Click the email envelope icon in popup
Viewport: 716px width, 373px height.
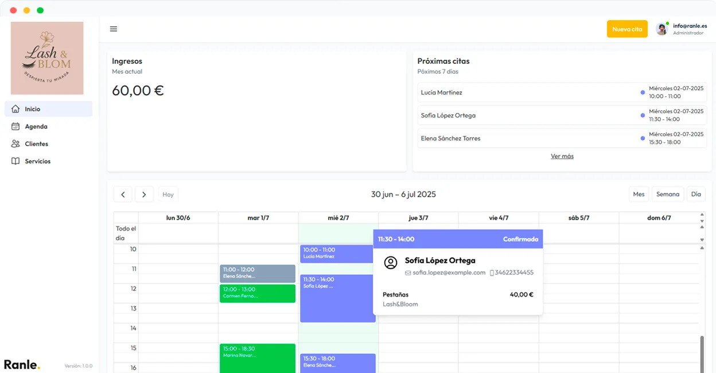pos(408,273)
